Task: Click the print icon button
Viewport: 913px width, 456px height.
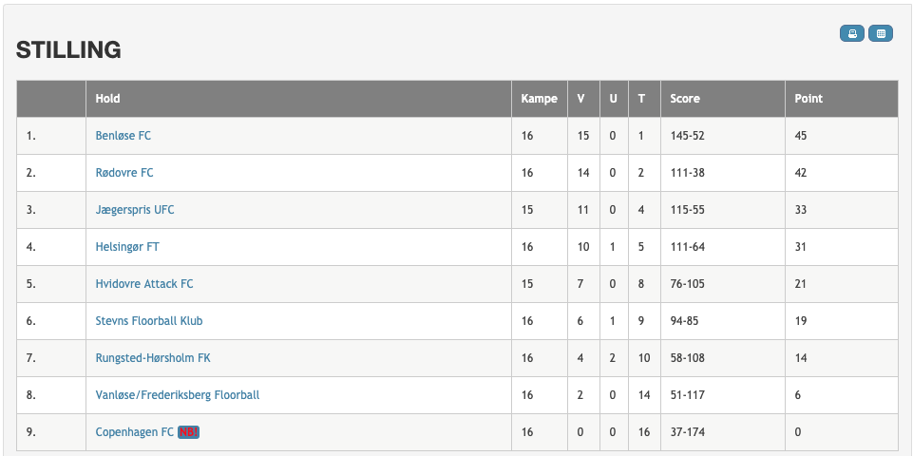Action: (x=852, y=33)
